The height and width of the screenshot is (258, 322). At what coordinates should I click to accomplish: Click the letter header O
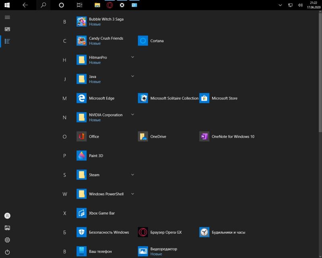pos(64,137)
